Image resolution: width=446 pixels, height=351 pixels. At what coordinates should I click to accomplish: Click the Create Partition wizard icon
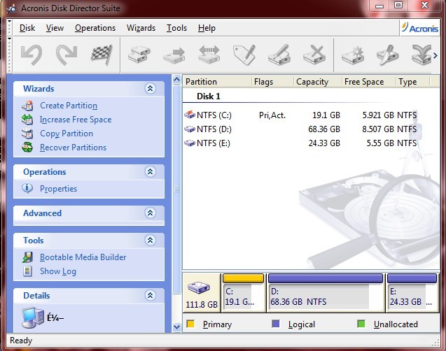click(x=27, y=106)
